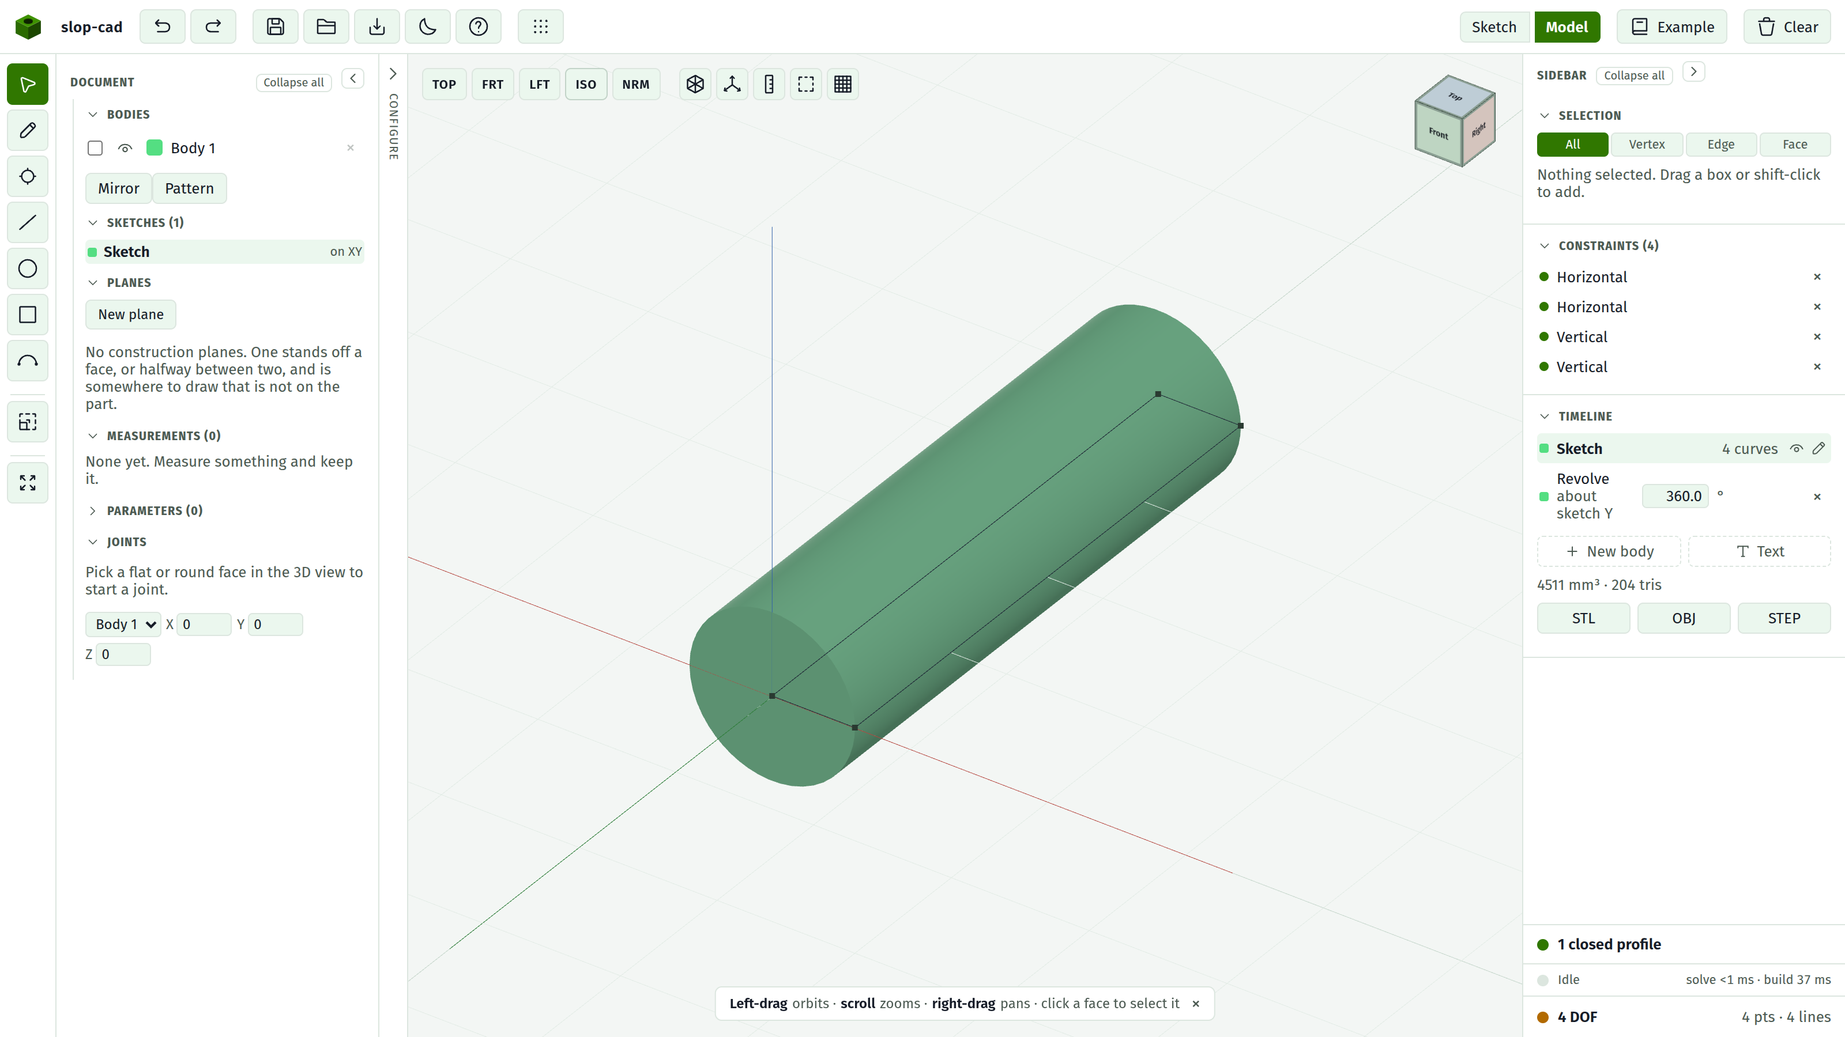The height and width of the screenshot is (1037, 1845).
Task: Switch to ISO view
Action: [586, 85]
